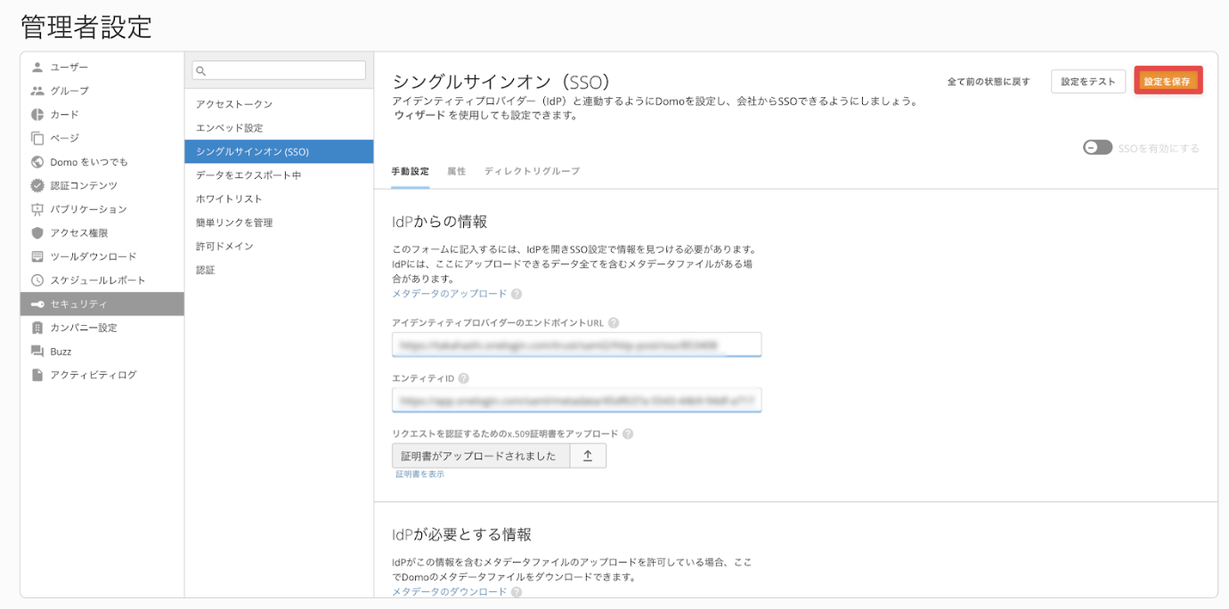1229x609 pixels.
Task: Click the メタデータのダウンロード link
Action: click(450, 592)
